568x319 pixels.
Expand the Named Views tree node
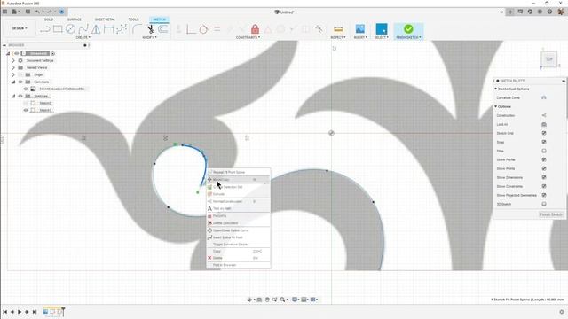tap(13, 67)
